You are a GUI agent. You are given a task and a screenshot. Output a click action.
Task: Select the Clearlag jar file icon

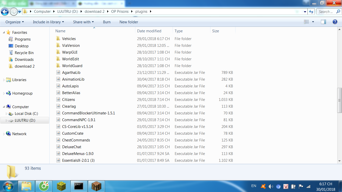(58, 106)
